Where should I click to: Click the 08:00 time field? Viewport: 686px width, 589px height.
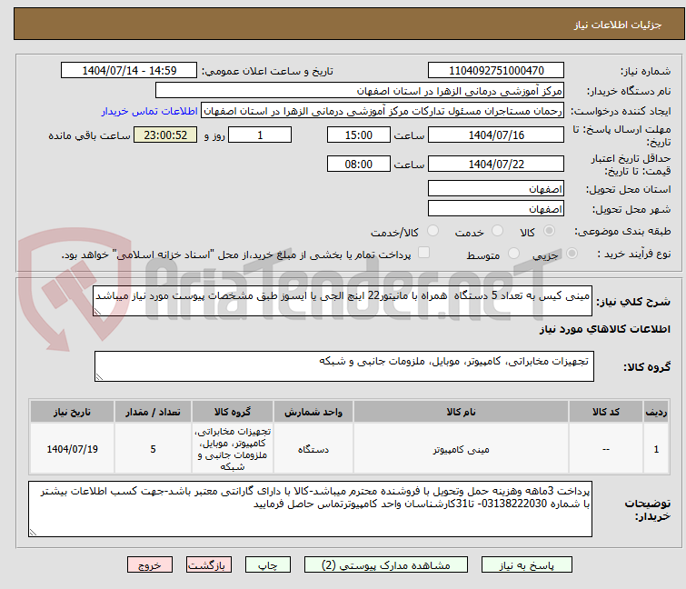point(359,165)
